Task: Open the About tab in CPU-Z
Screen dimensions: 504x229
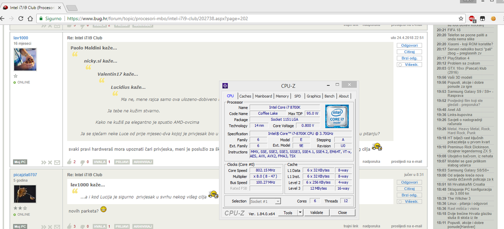Action: (344, 96)
